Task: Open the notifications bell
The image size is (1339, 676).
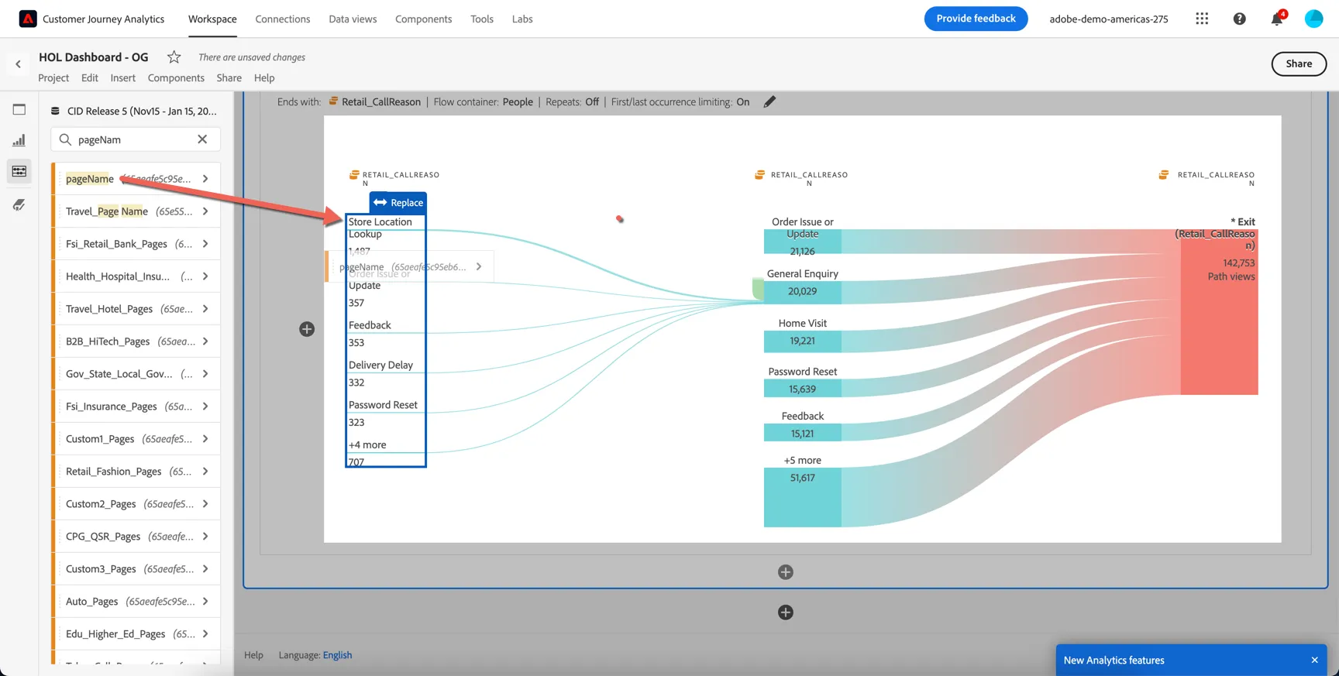Action: tap(1277, 19)
